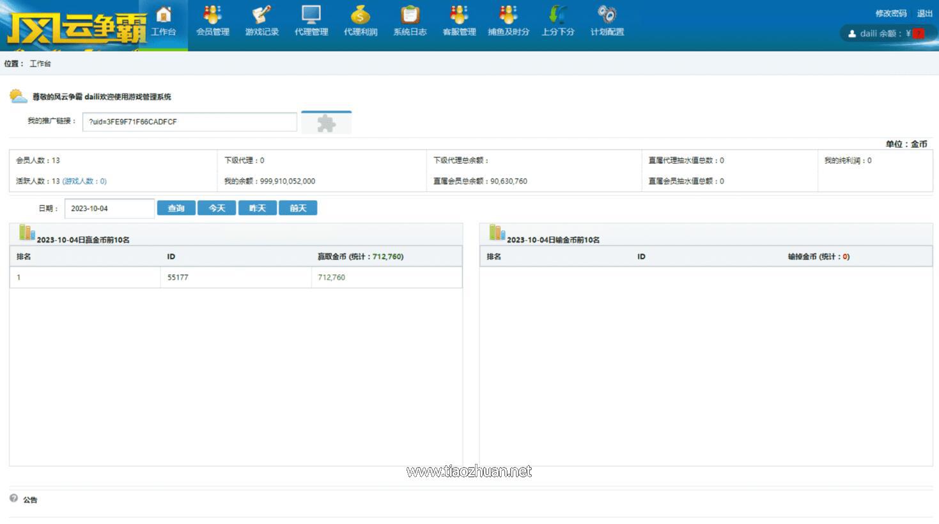Click 我的余额 value 999,910,052,000
Screen dimensions: 939x524
(x=288, y=181)
